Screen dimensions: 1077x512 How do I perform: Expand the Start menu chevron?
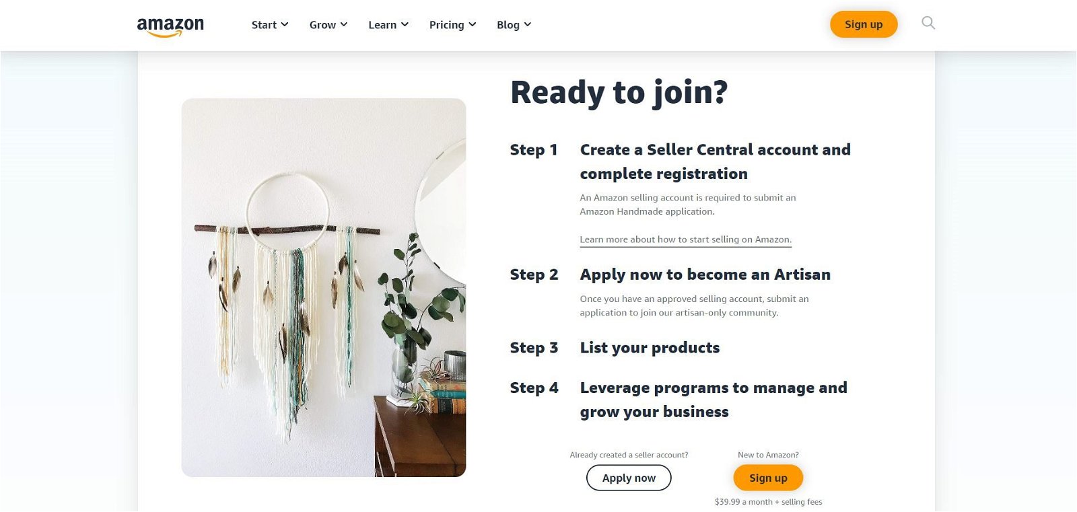click(285, 24)
